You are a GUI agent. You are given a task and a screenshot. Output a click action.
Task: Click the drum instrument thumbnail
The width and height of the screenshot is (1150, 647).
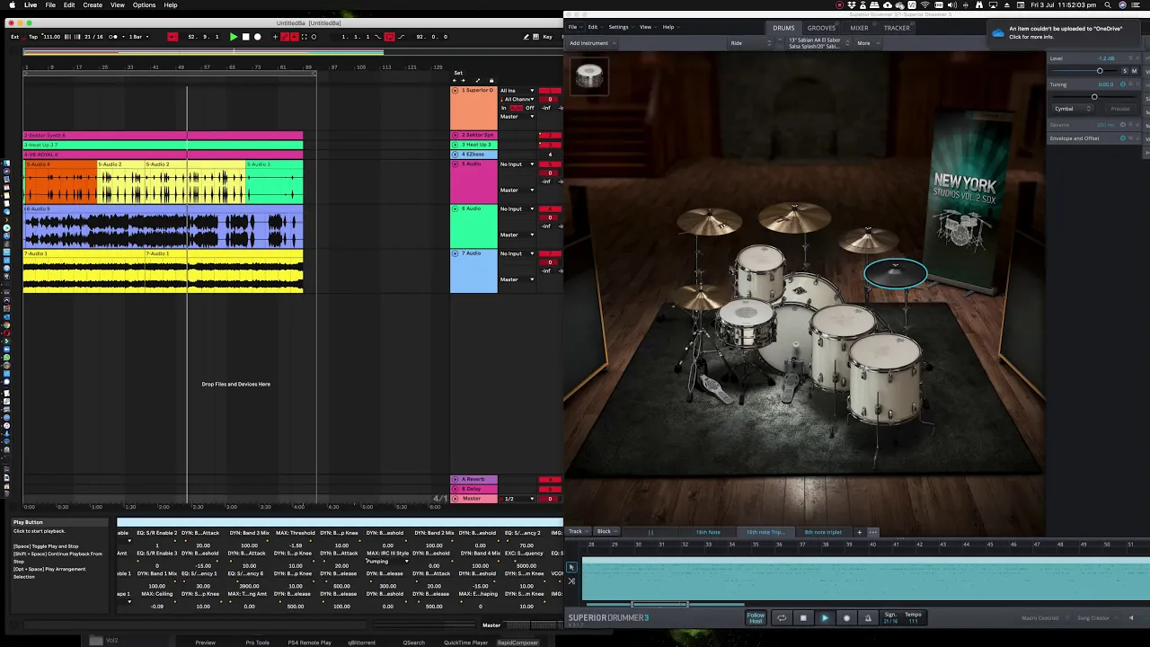[x=589, y=77]
